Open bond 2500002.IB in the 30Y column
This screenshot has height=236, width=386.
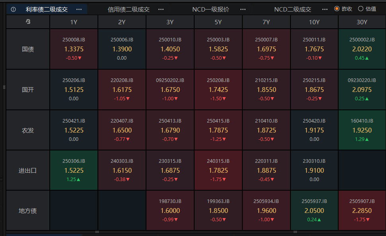(362, 49)
